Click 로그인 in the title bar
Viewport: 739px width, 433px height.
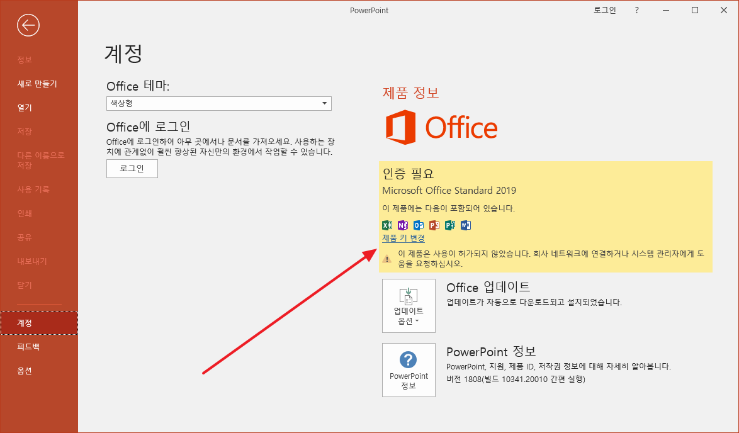coord(605,10)
